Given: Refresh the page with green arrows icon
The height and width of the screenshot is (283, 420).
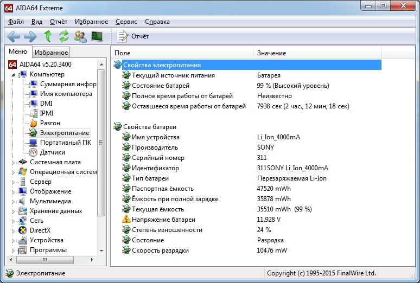Looking at the screenshot, I should (x=63, y=36).
